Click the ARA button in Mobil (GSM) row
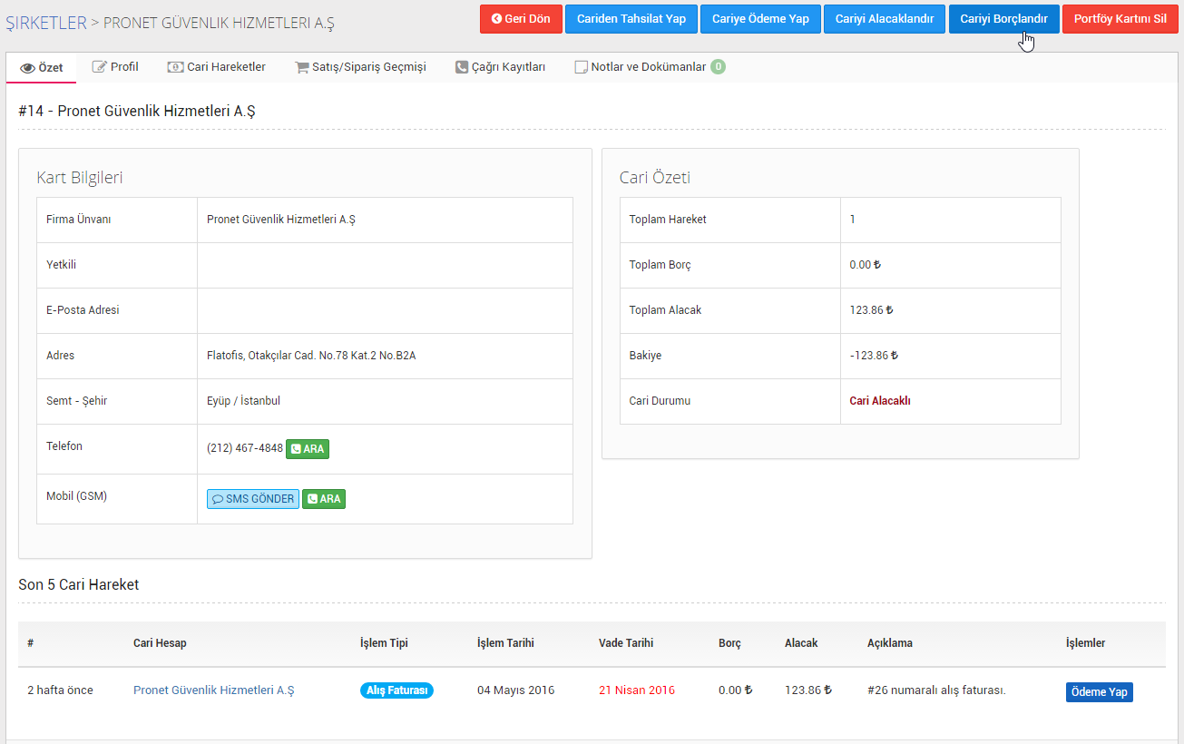Image resolution: width=1184 pixels, height=744 pixels. [324, 499]
